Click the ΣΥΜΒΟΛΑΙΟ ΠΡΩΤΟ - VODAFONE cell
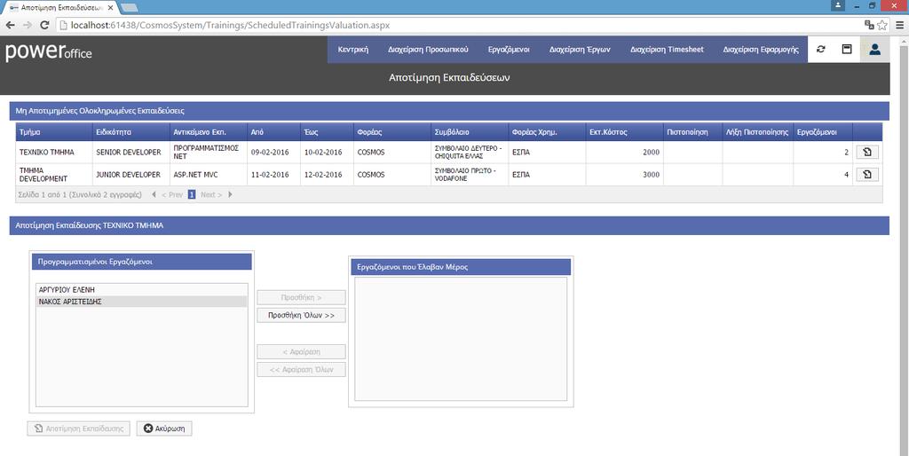The height and width of the screenshot is (456, 909). coord(470,175)
